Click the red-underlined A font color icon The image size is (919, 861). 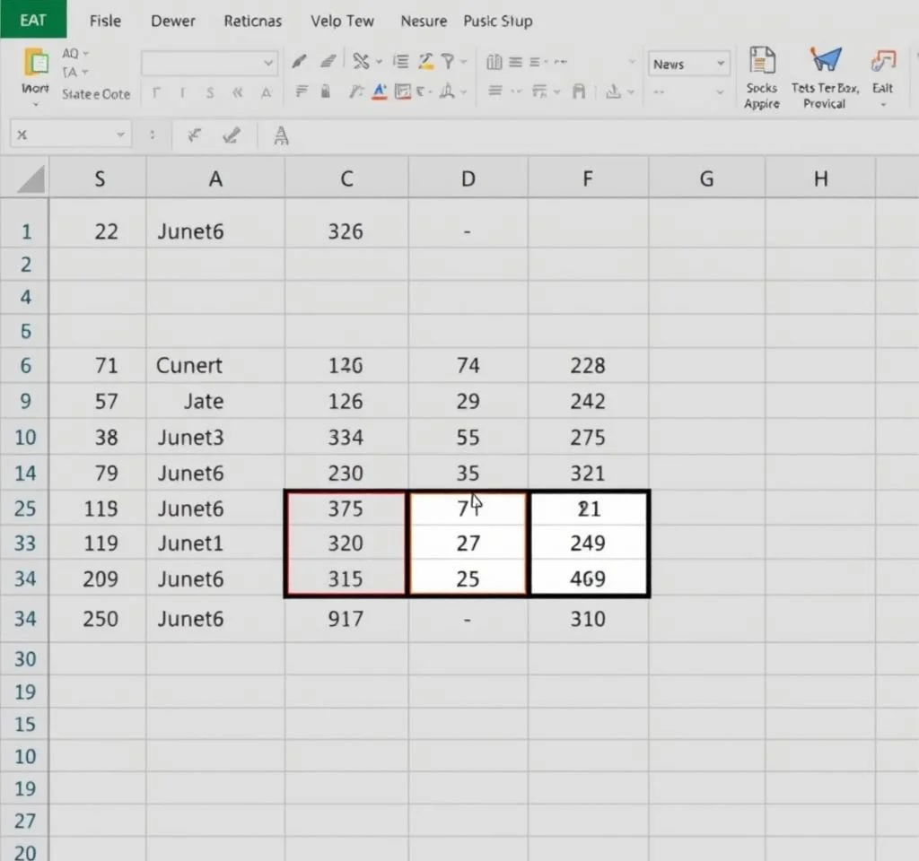point(379,91)
